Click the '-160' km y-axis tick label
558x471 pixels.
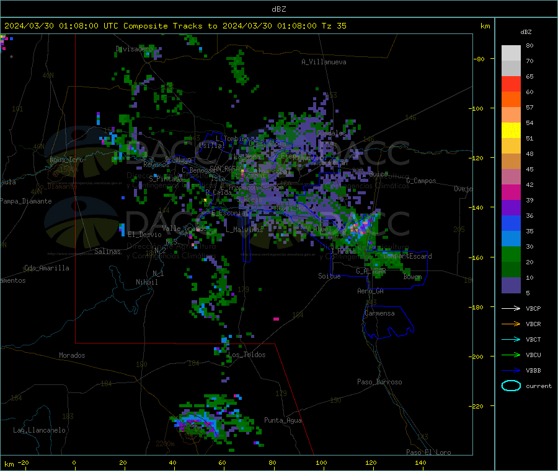[x=476, y=257]
